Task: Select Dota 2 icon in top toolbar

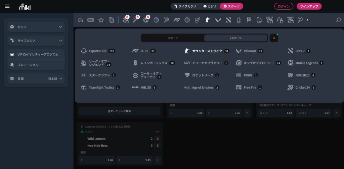Action: pos(228,20)
